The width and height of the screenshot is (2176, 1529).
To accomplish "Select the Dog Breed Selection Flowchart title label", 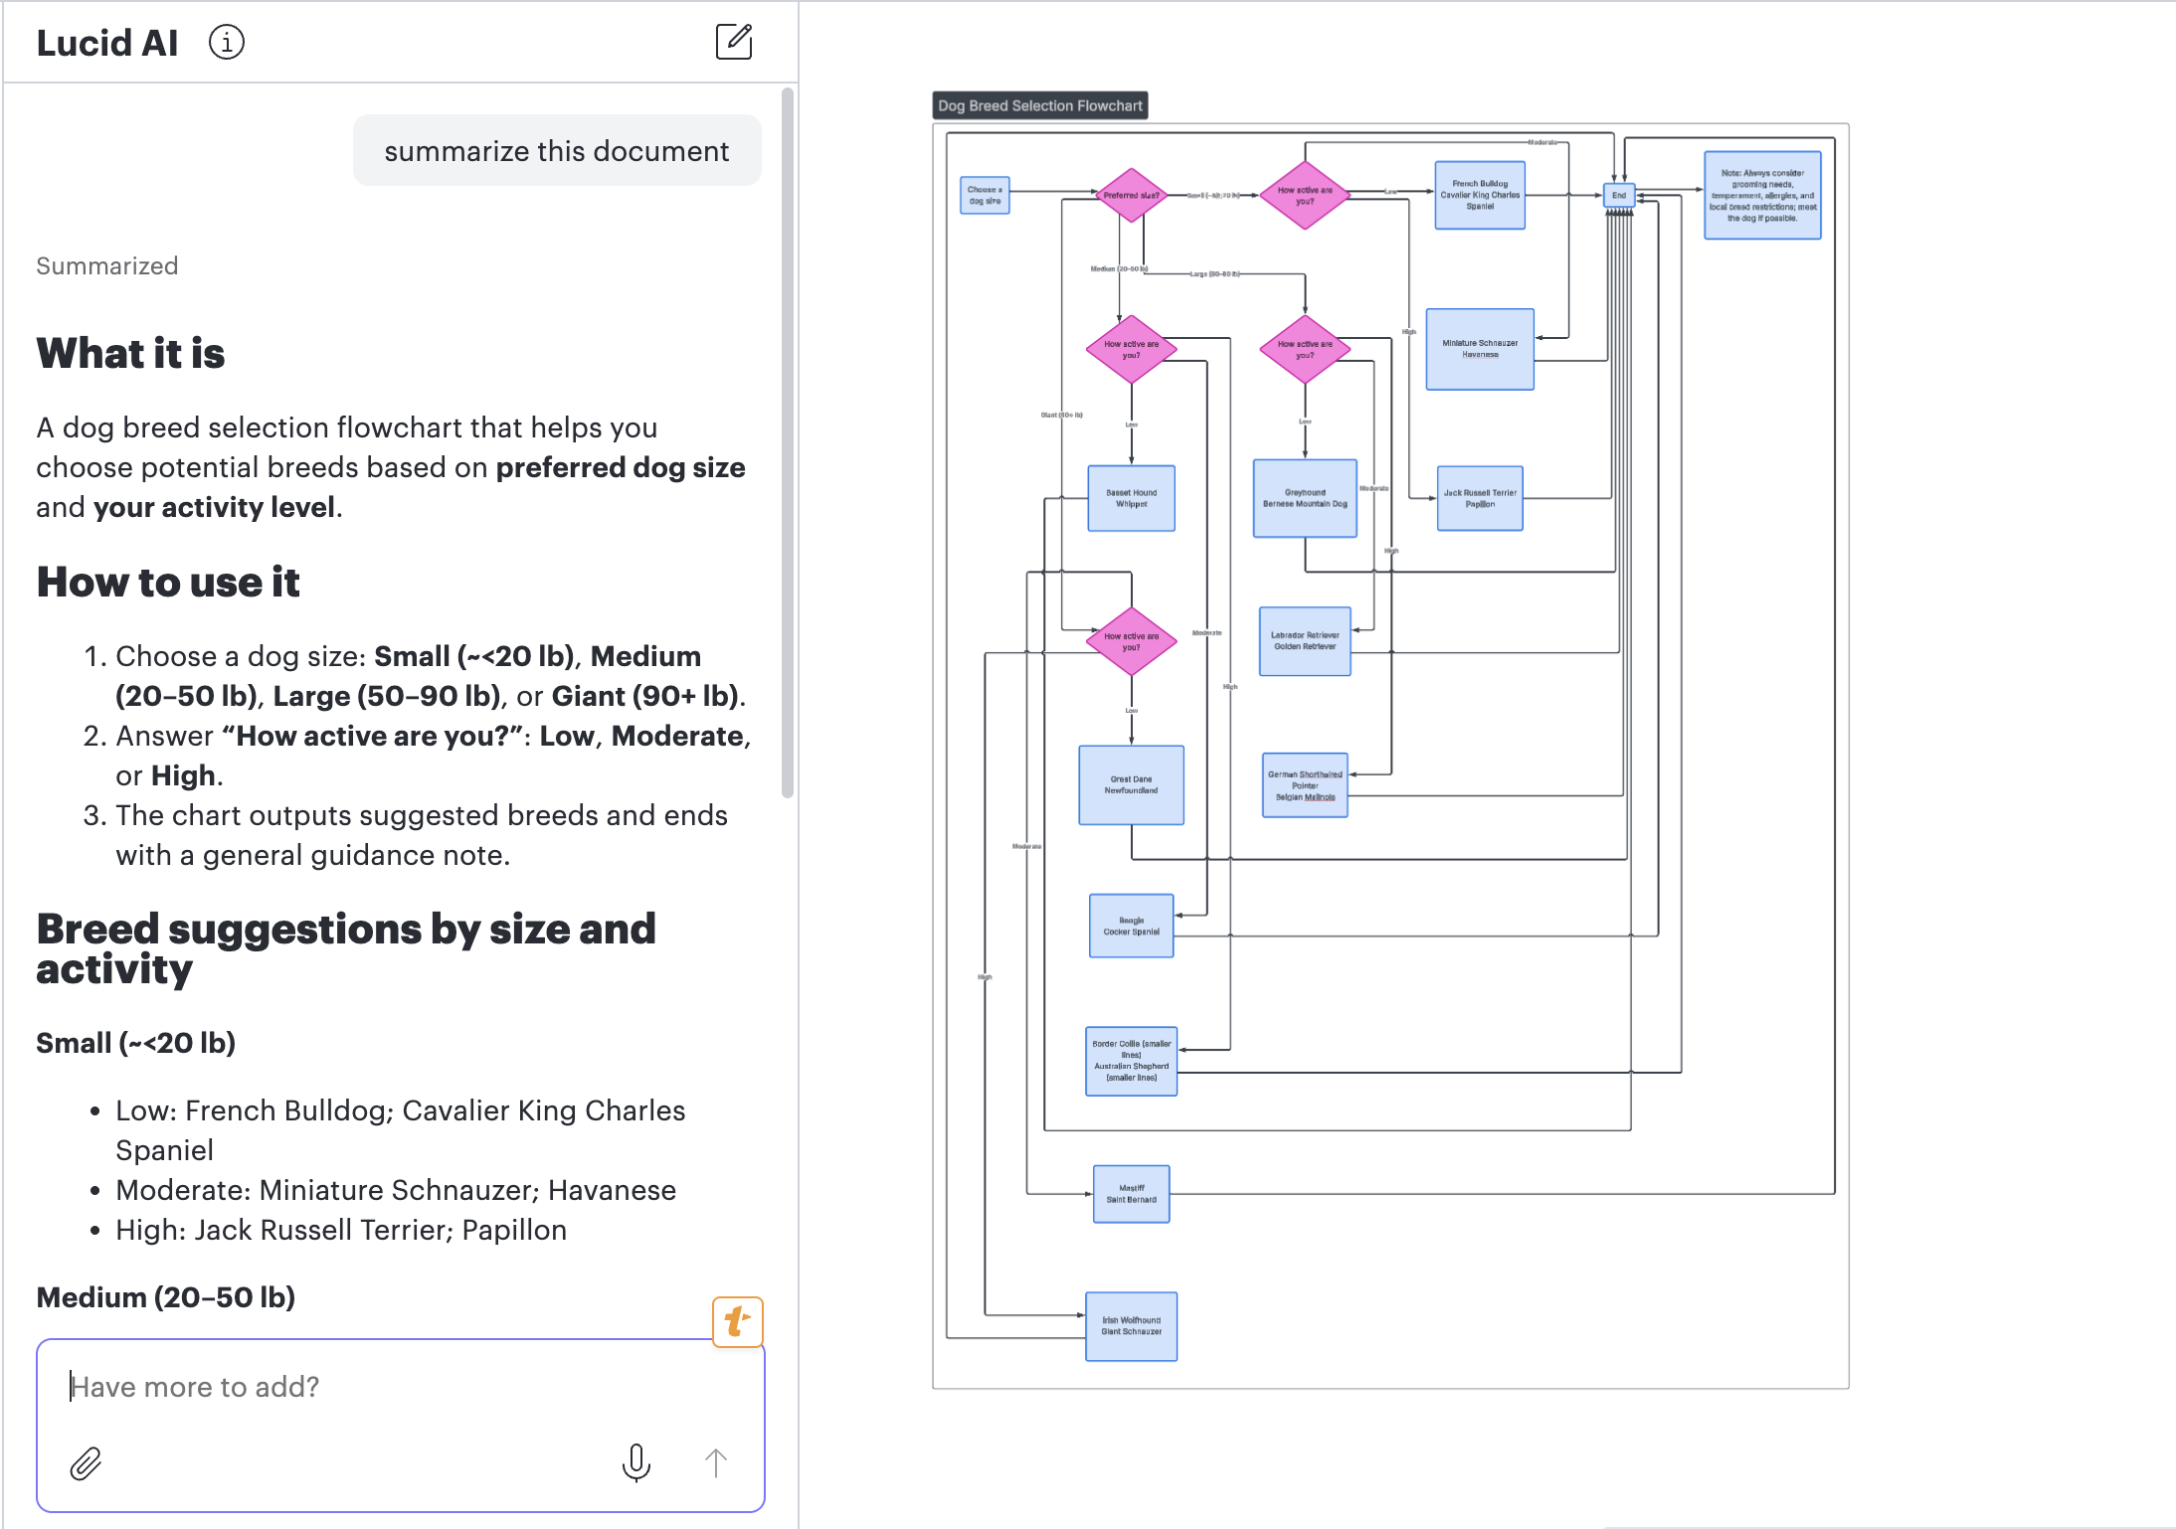I will (1040, 105).
